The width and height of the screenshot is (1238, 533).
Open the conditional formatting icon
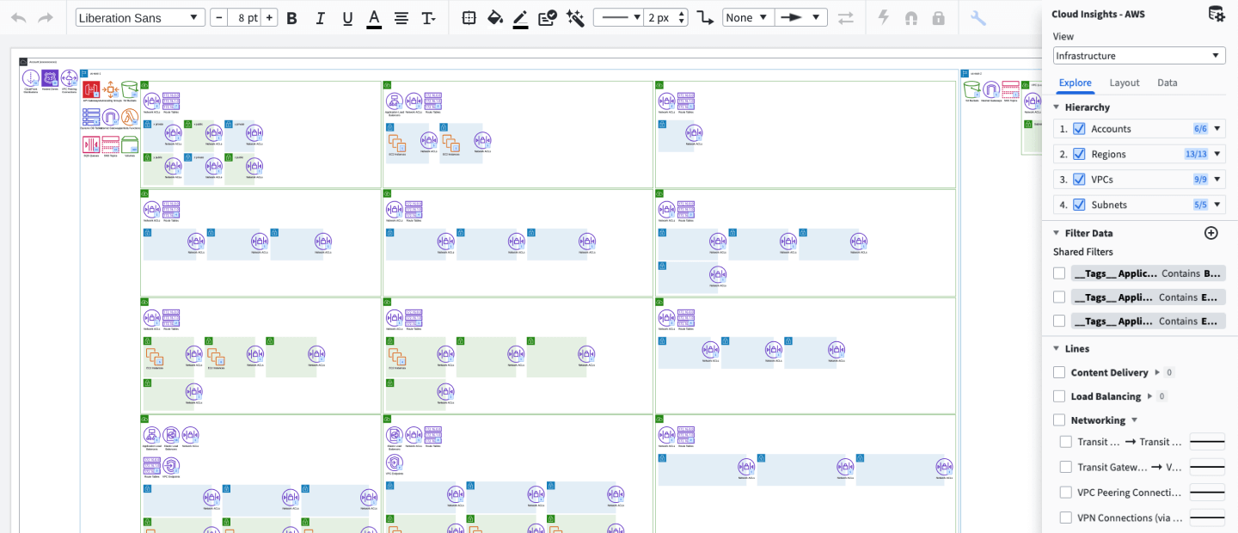pos(548,18)
